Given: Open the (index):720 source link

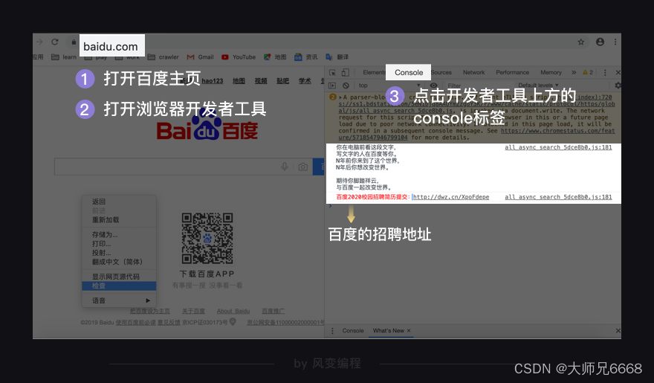Looking at the screenshot, I should tap(595, 97).
